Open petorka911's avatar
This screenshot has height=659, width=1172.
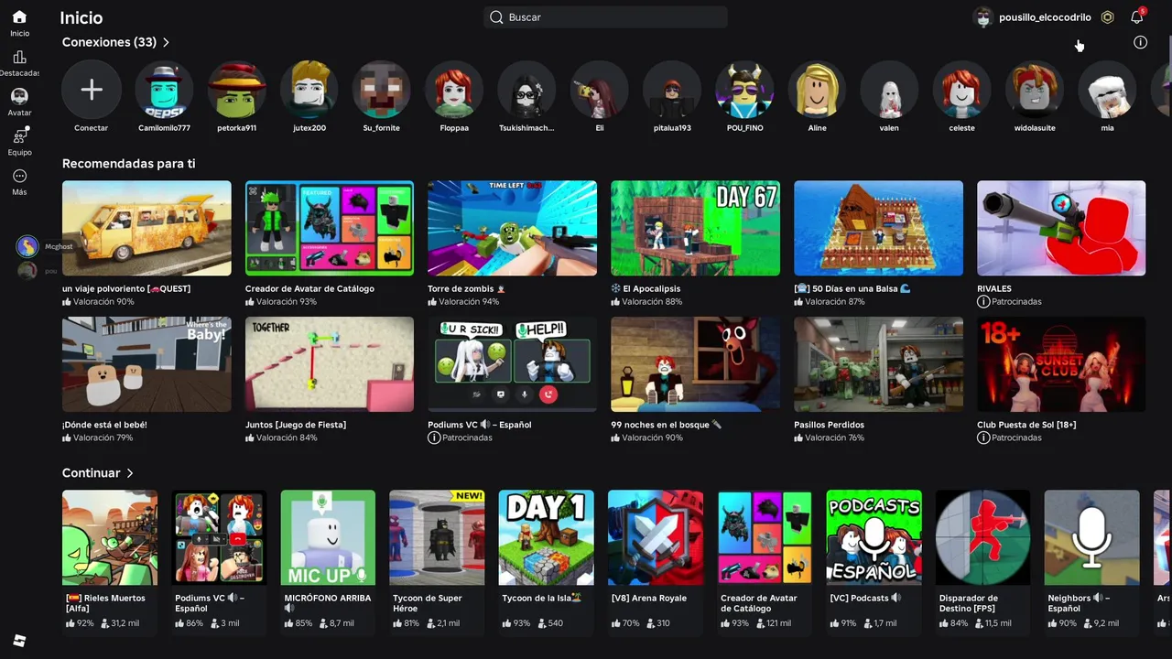pos(236,90)
